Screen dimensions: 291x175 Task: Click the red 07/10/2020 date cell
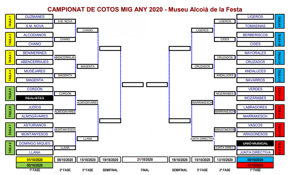(x=255, y=165)
